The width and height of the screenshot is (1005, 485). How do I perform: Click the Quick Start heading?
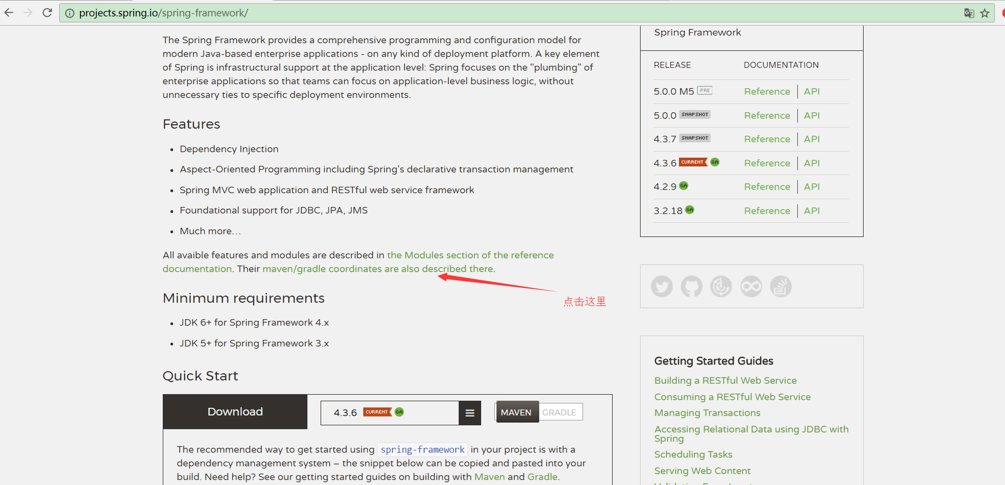pyautogui.click(x=200, y=376)
